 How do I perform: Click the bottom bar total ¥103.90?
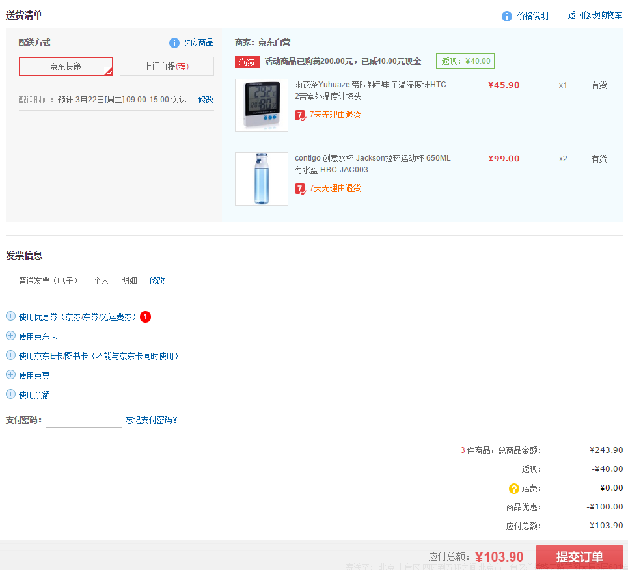pyautogui.click(x=499, y=557)
